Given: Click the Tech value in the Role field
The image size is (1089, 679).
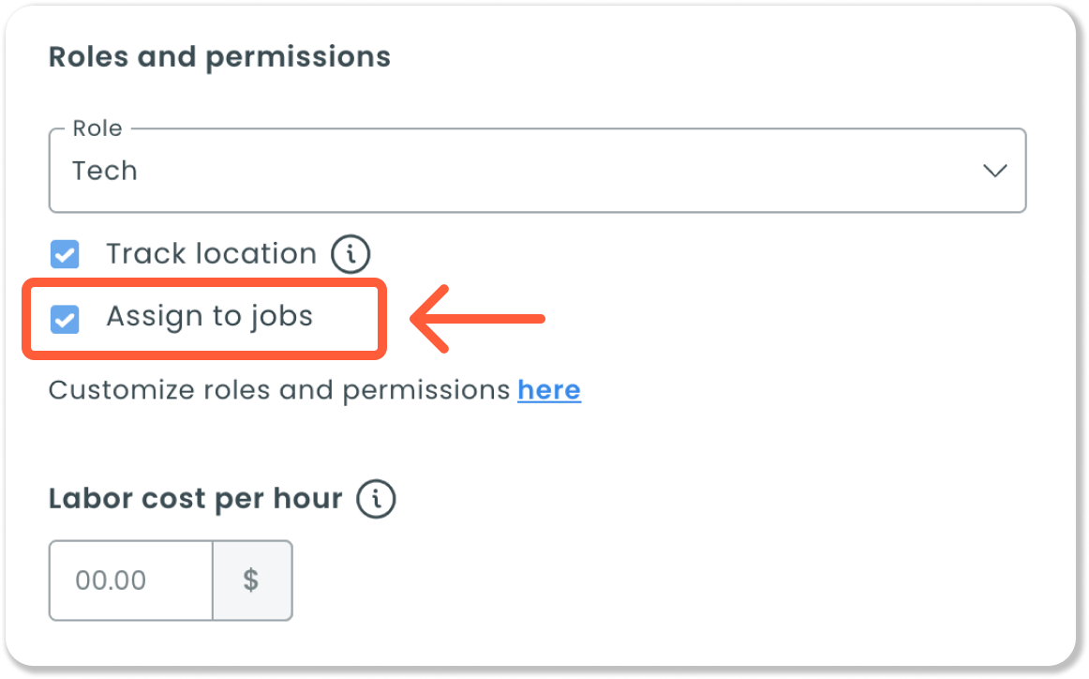Looking at the screenshot, I should tap(105, 171).
